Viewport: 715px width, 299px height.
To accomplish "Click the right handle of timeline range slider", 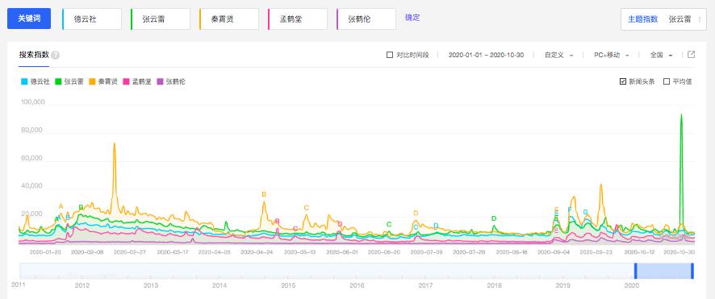I will [692, 271].
